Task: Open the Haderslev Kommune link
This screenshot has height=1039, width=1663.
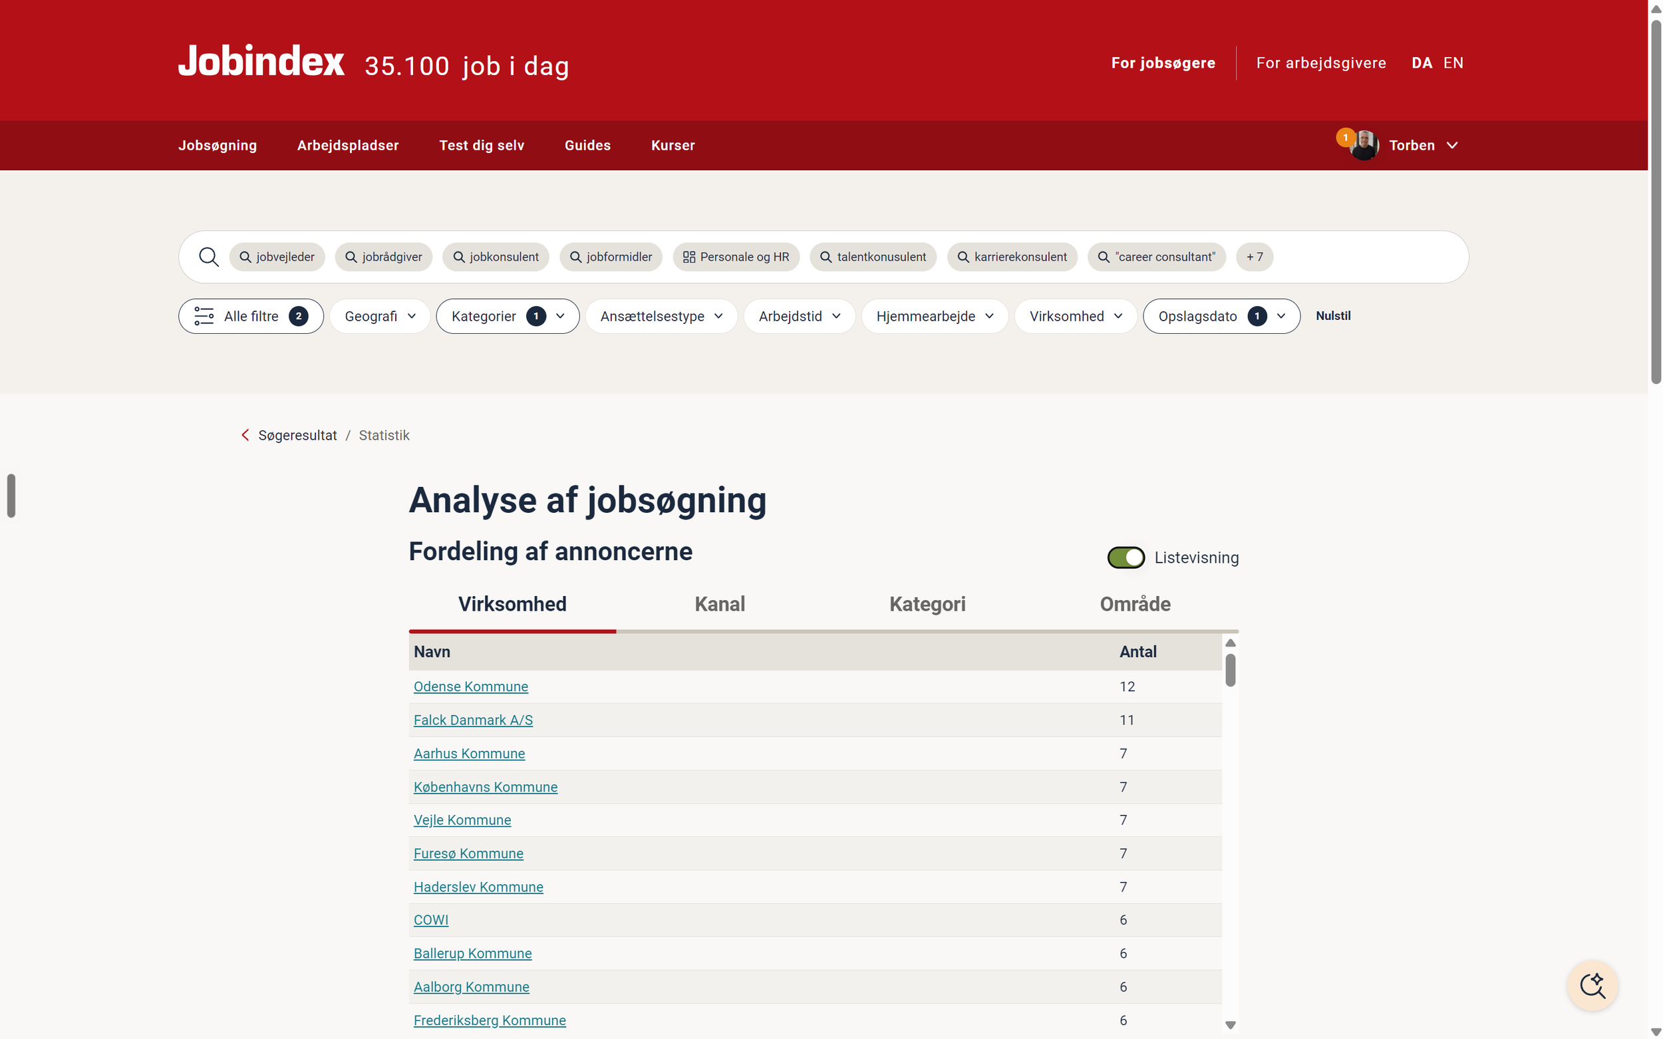Action: [x=478, y=887]
